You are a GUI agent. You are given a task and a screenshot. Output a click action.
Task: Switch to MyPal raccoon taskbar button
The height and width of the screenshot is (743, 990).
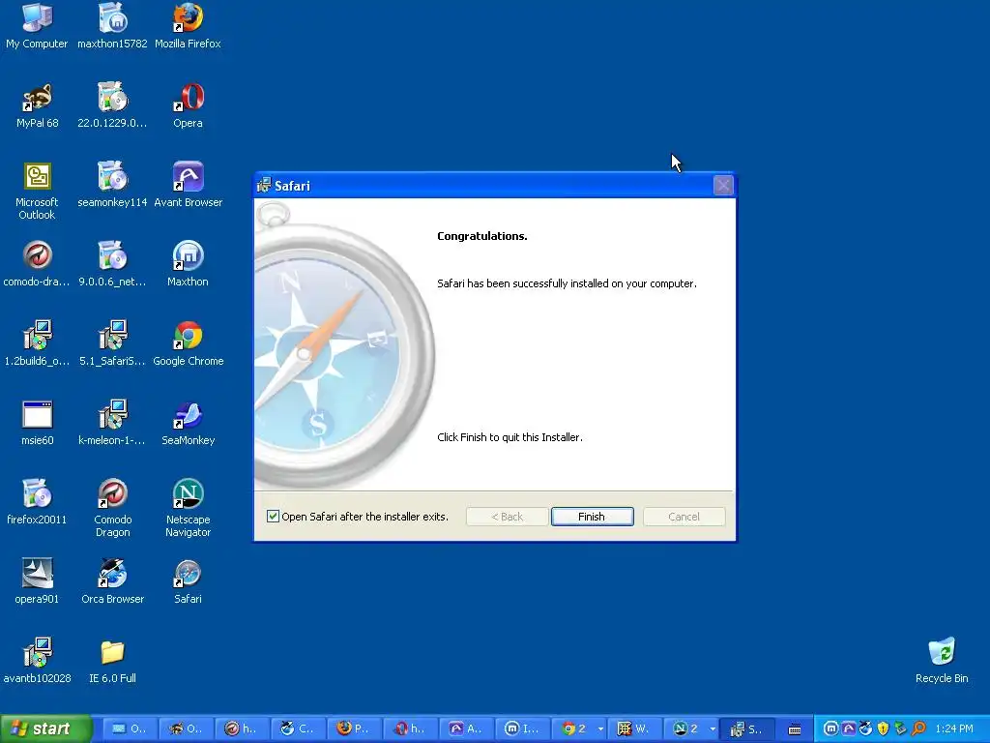pyautogui.click(x=187, y=728)
